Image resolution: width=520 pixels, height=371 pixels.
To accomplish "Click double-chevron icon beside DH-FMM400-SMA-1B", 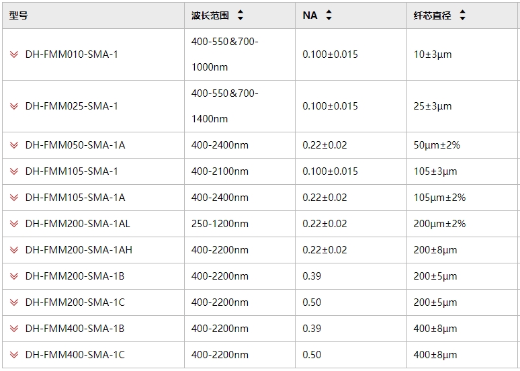I will [14, 329].
